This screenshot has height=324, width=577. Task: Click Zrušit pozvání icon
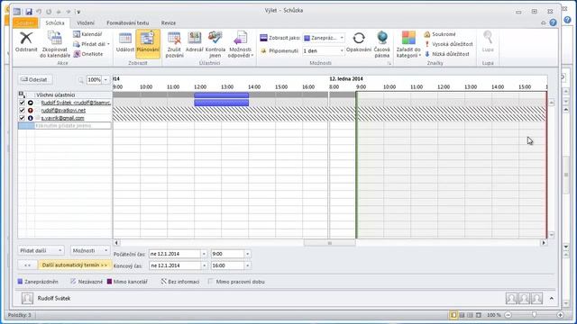tap(174, 38)
